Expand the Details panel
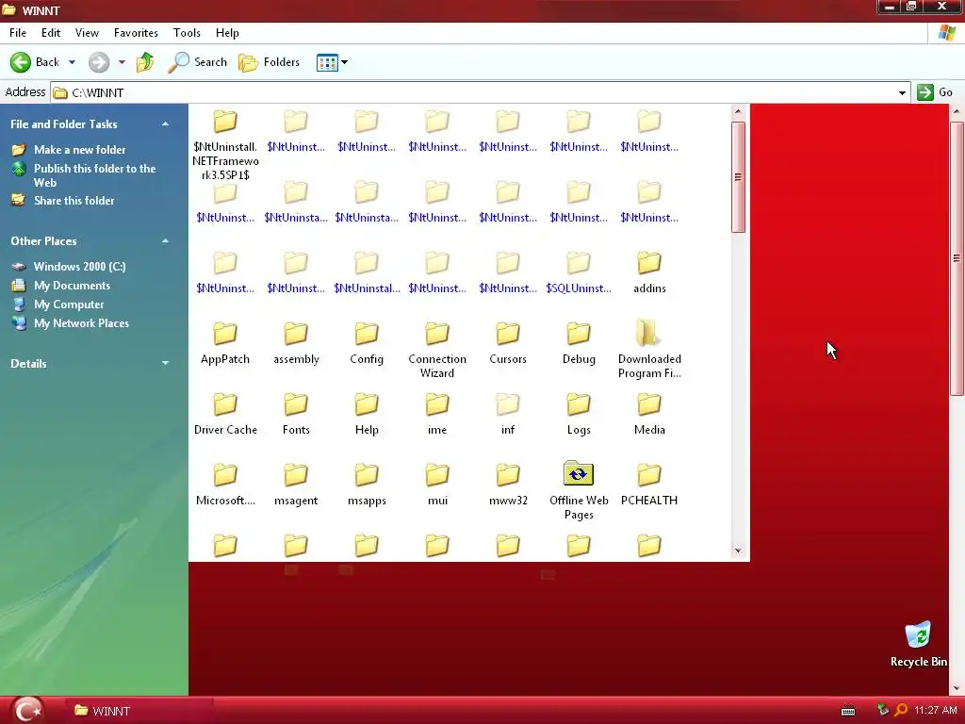 coord(165,363)
